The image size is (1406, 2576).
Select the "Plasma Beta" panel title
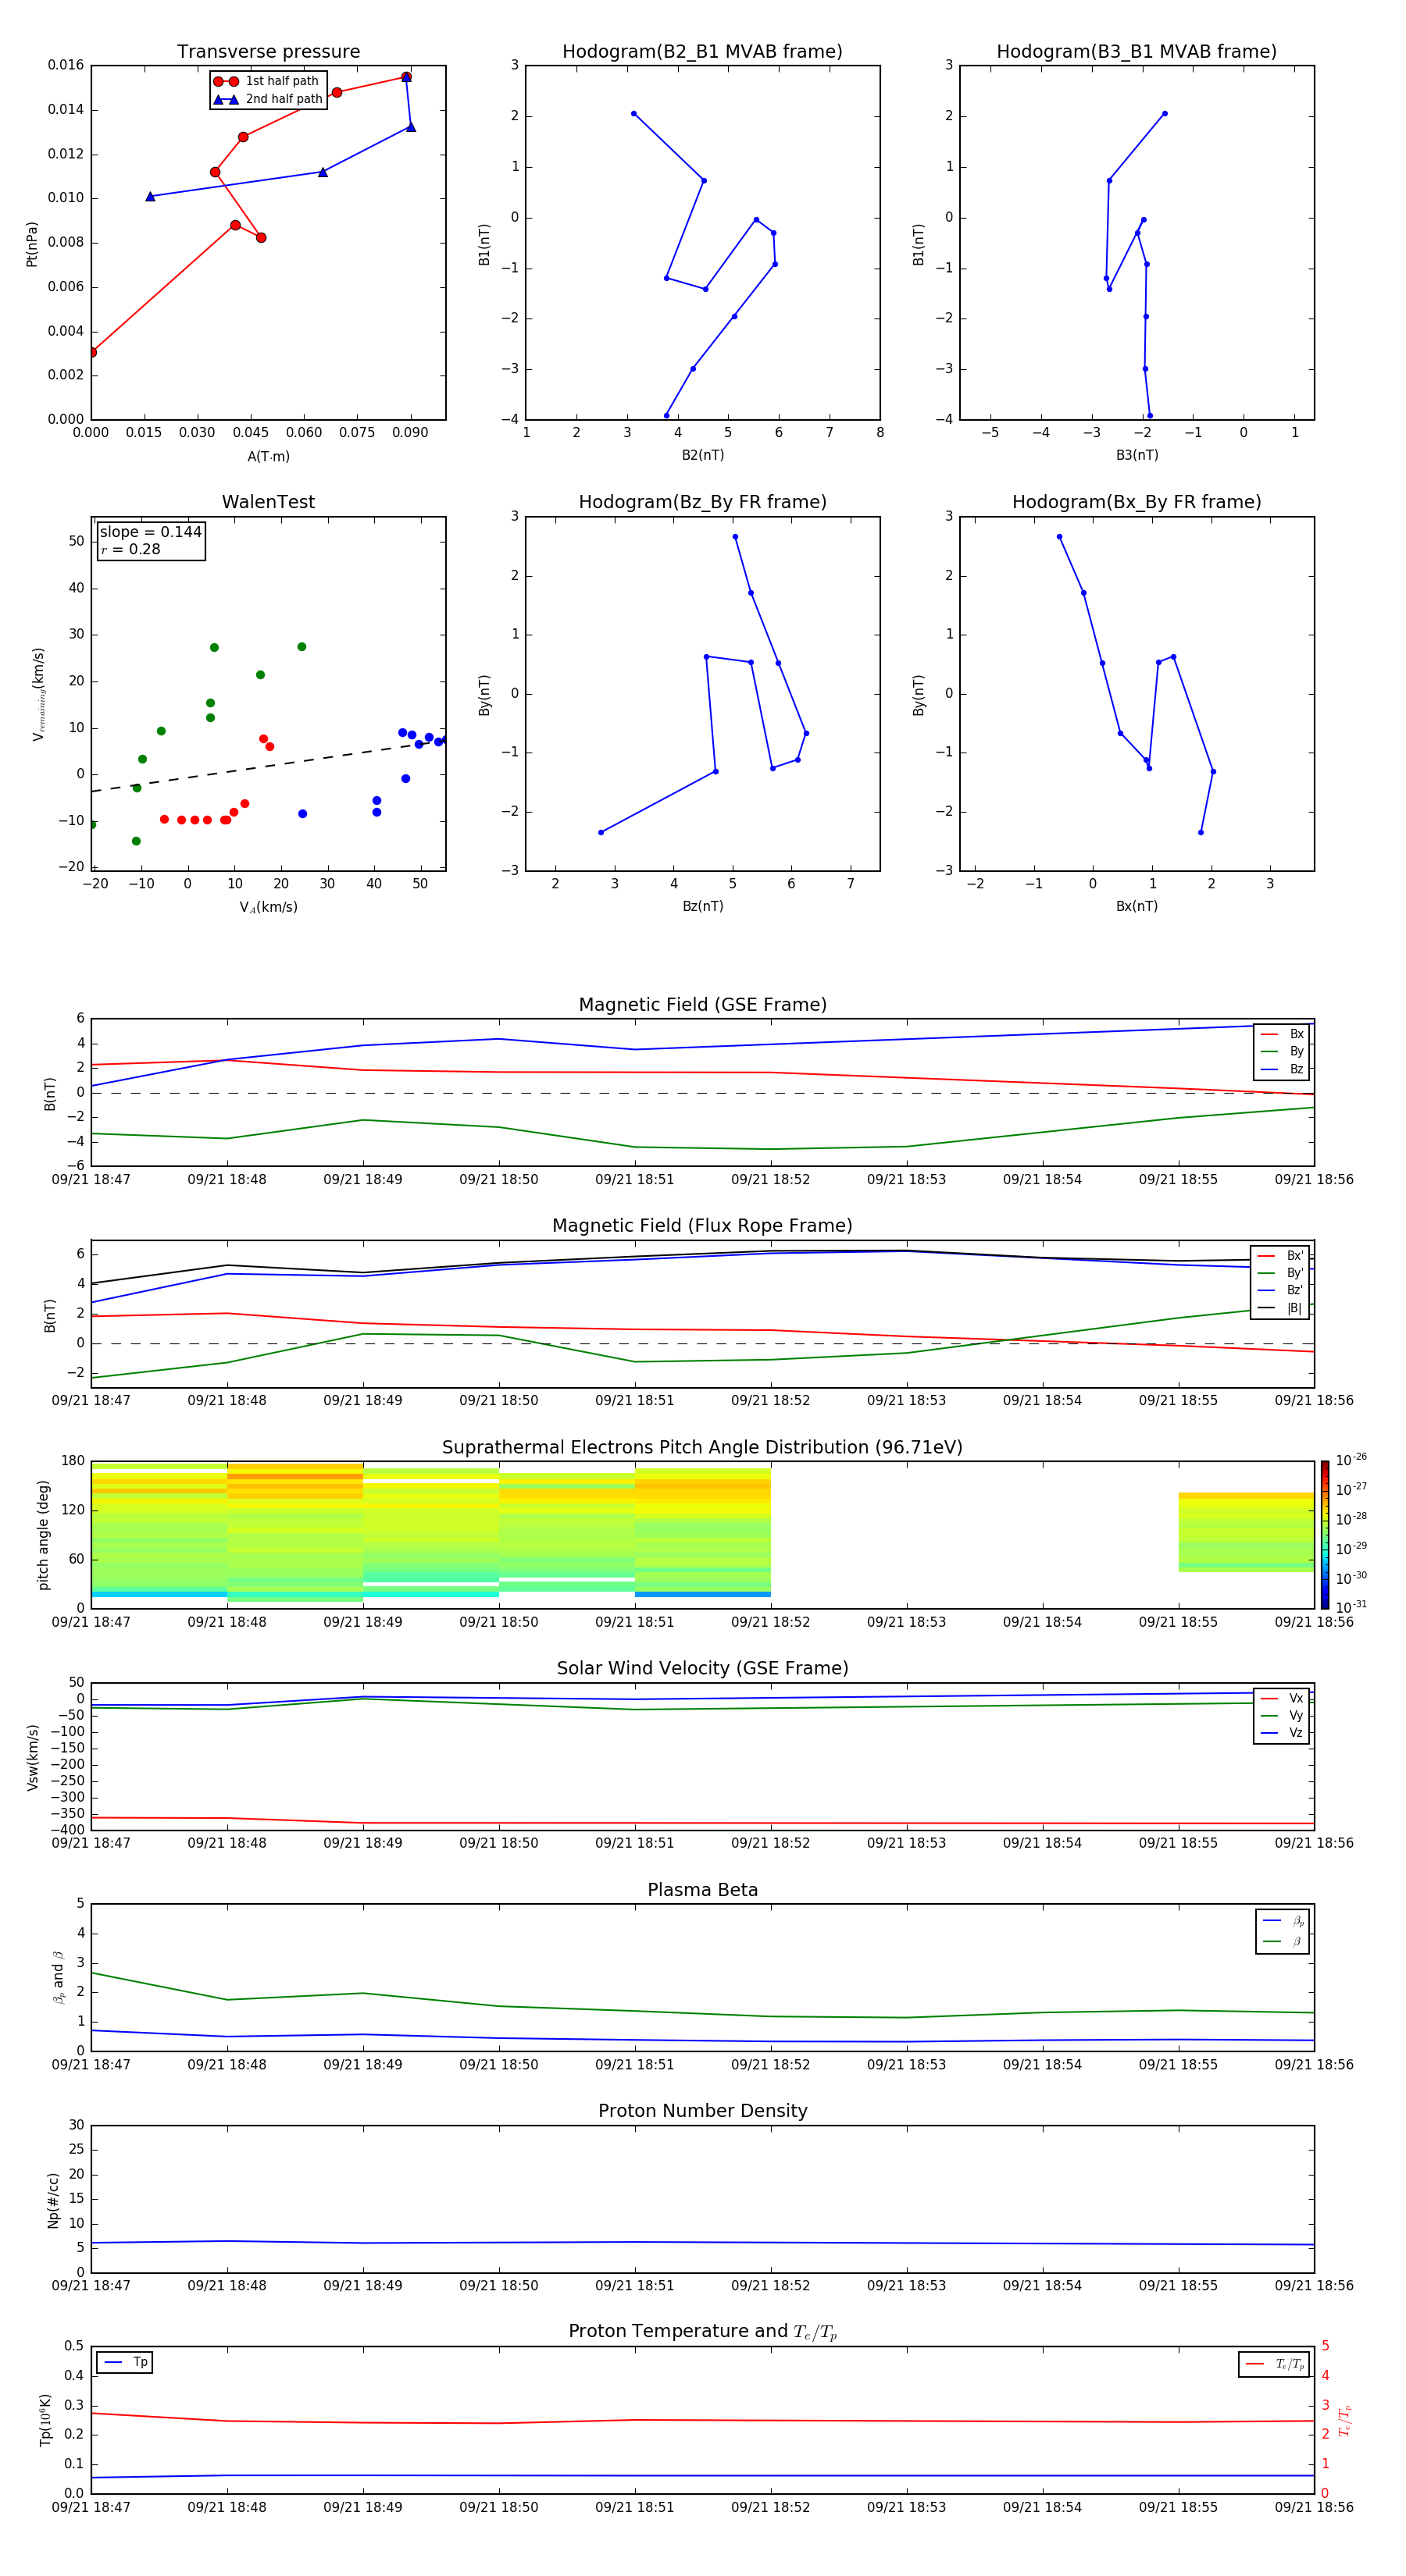coord(702,1891)
